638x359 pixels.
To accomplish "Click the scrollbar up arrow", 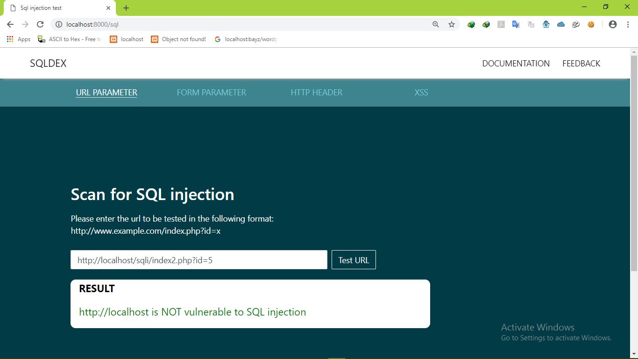I will click(x=634, y=51).
